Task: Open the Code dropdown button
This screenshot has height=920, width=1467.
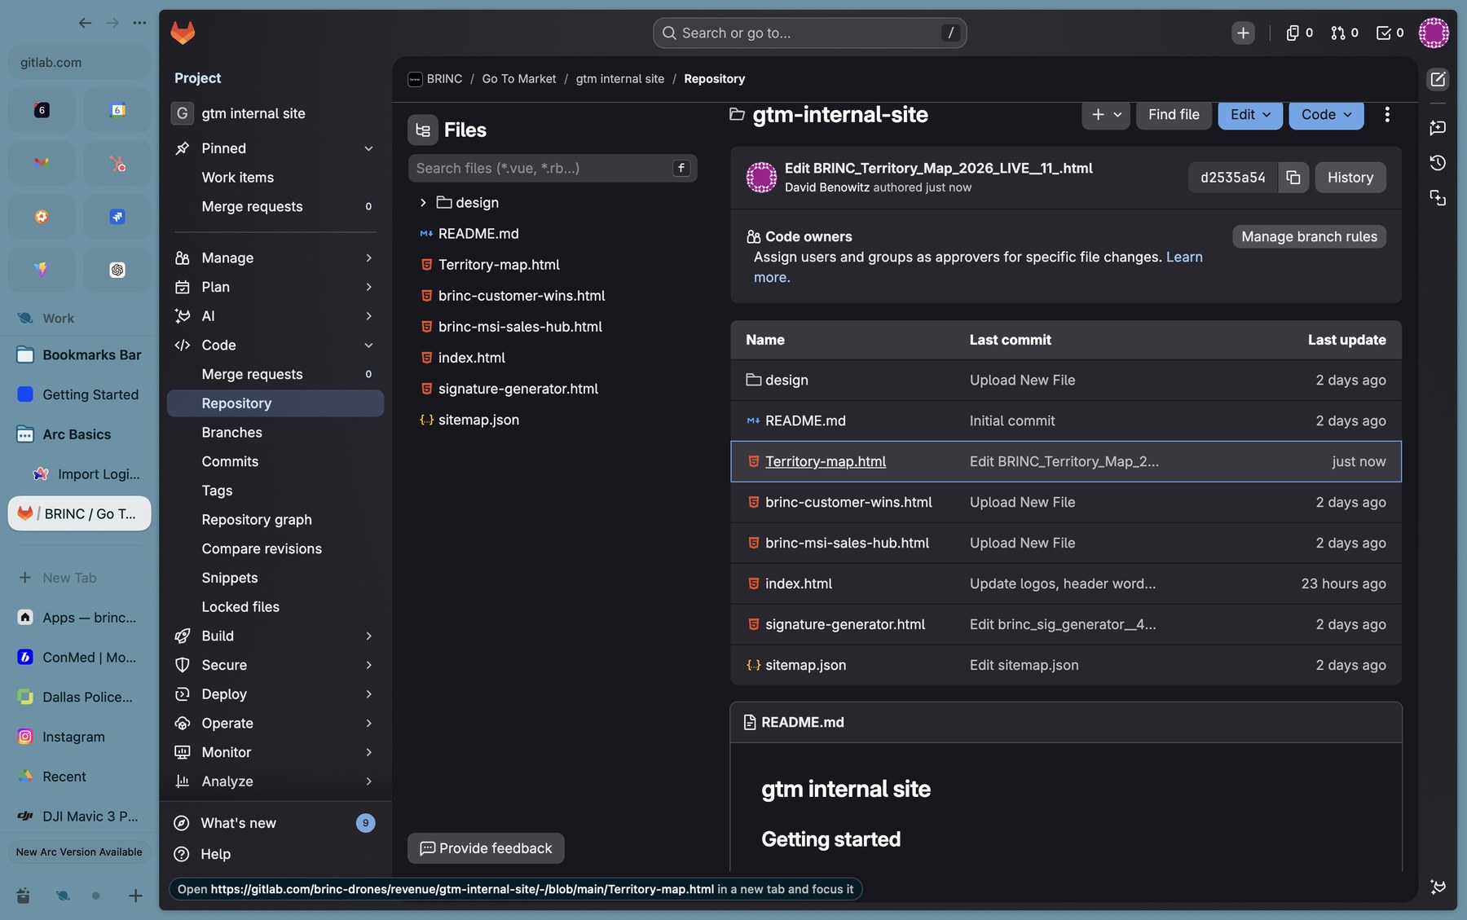Action: coord(1326,115)
